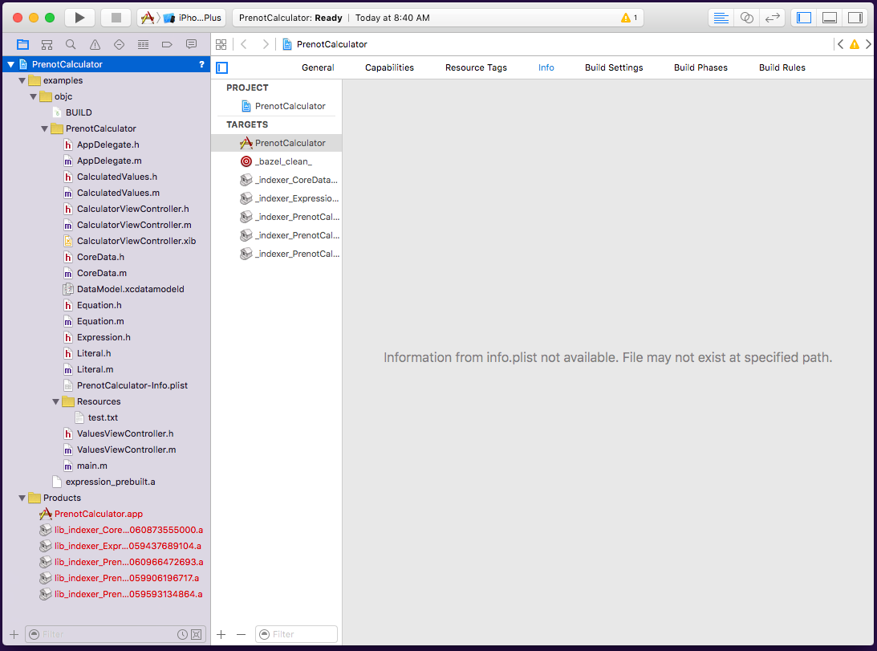
Task: Jump to previous issue arrow
Action: [840, 44]
